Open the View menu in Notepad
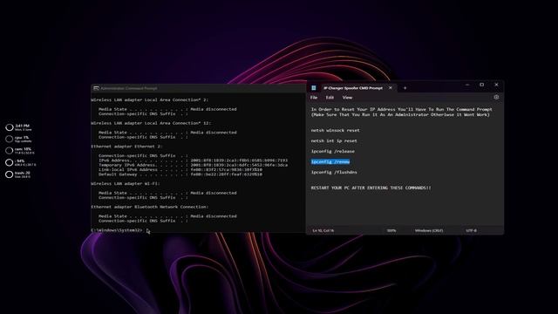Screen dimensions: 558x314 coord(347,98)
